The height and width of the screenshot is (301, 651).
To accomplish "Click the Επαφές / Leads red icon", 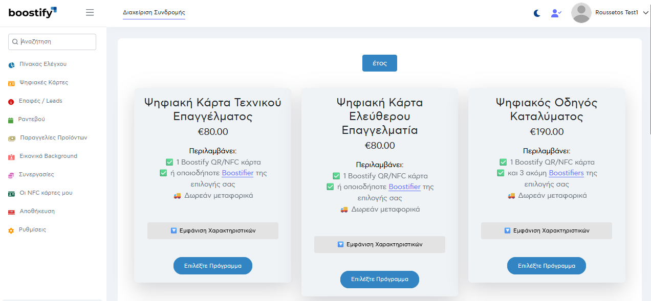I will pos(11,102).
